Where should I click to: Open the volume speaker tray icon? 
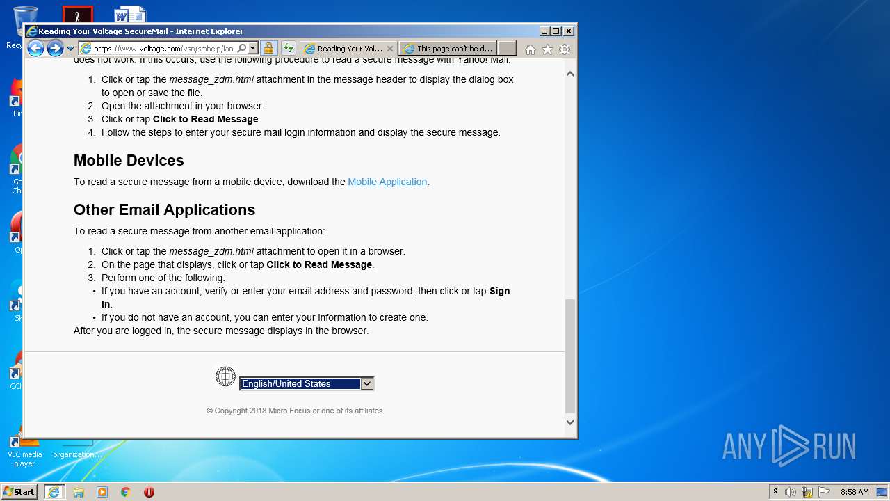[791, 492]
